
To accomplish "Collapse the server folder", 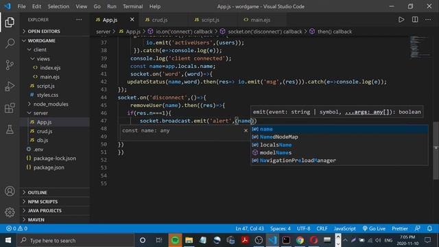I will point(55,113).
